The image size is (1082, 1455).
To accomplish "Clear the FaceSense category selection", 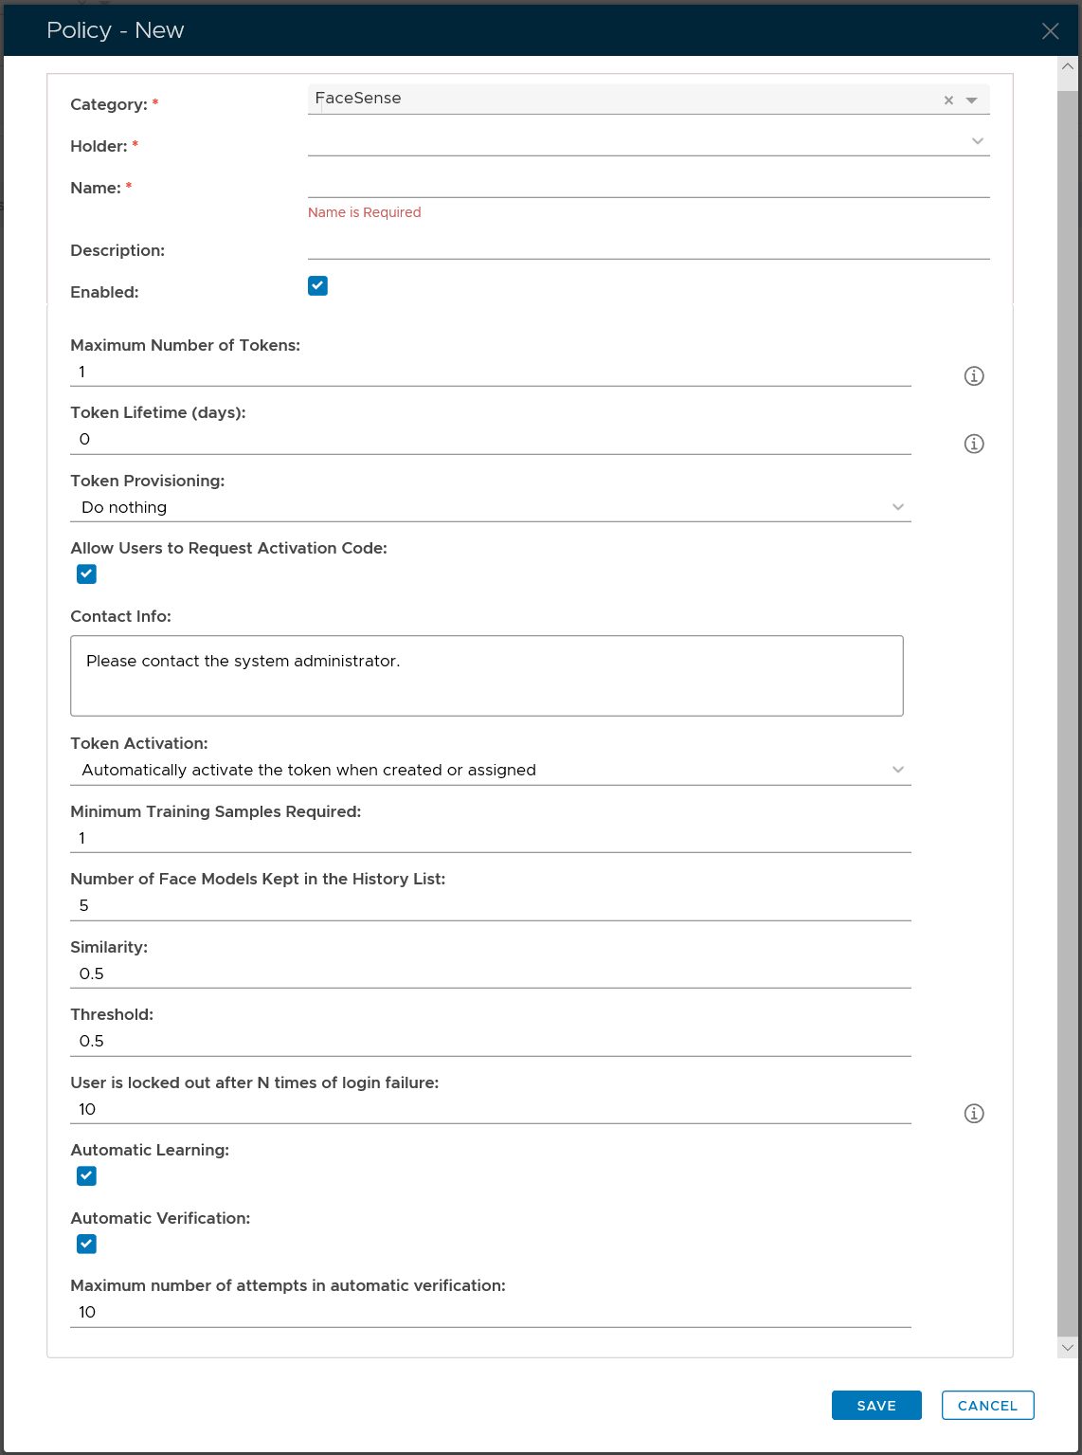I will pos(948,100).
